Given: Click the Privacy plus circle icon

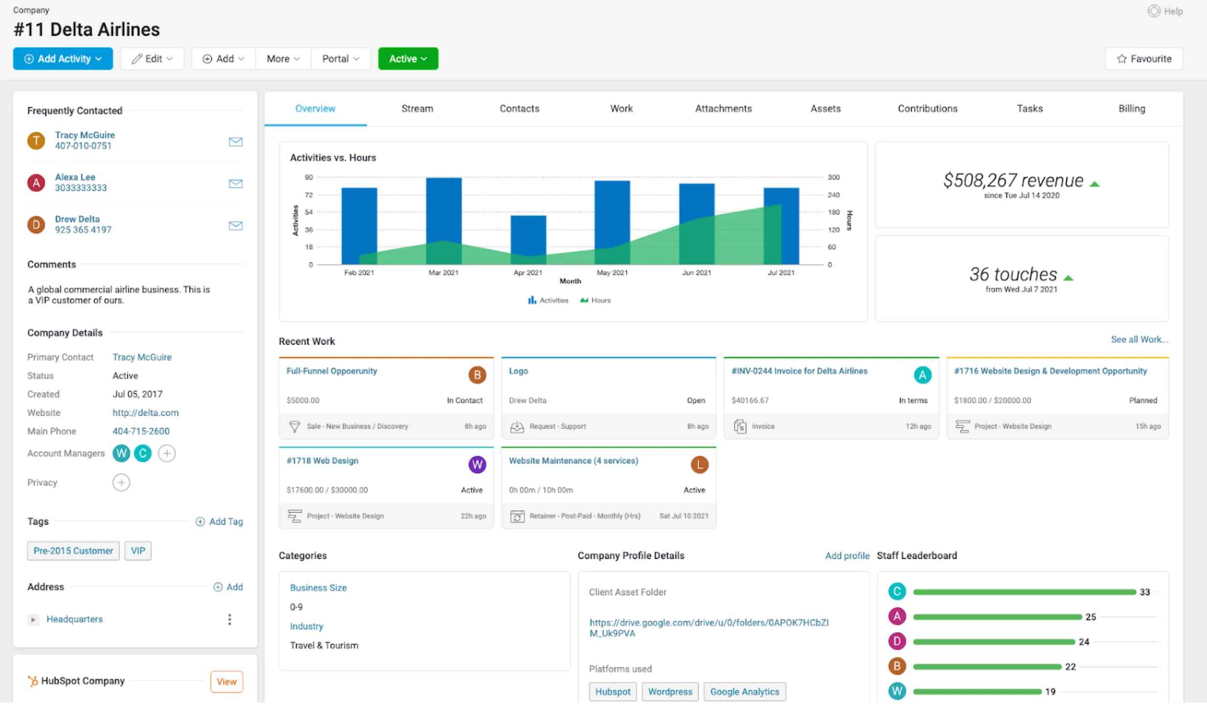Looking at the screenshot, I should [121, 483].
